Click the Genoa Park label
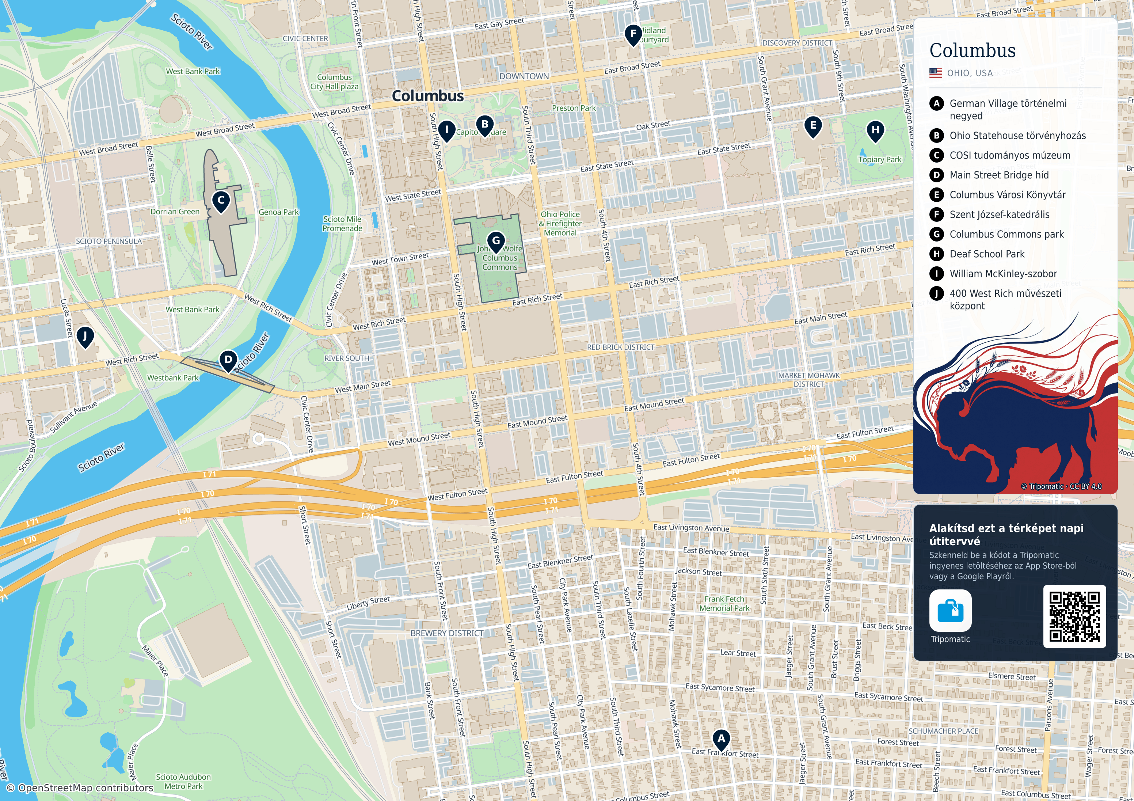This screenshot has width=1134, height=801. [278, 212]
